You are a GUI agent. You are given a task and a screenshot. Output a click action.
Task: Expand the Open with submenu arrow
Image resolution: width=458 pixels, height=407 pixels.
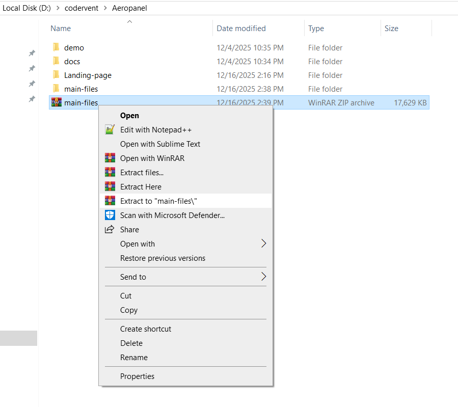(x=263, y=244)
